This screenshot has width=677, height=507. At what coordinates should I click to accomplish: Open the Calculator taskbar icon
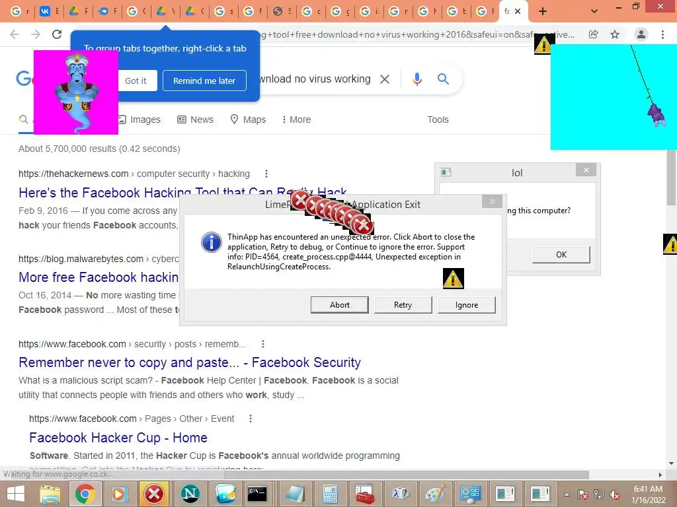point(329,494)
